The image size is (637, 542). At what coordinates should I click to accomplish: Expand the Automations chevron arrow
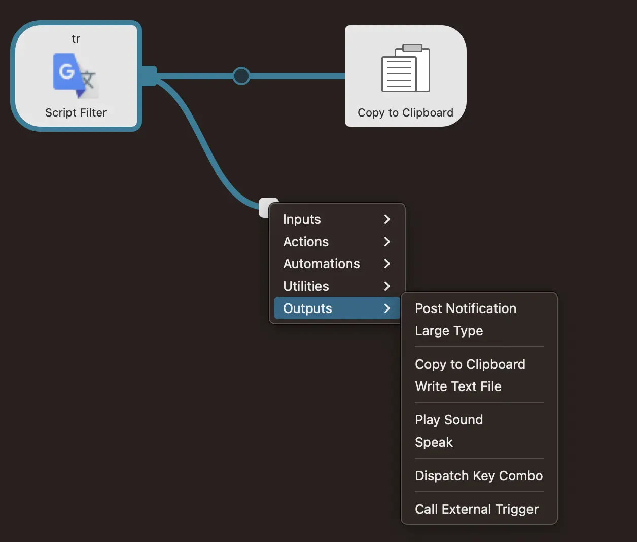tap(387, 264)
